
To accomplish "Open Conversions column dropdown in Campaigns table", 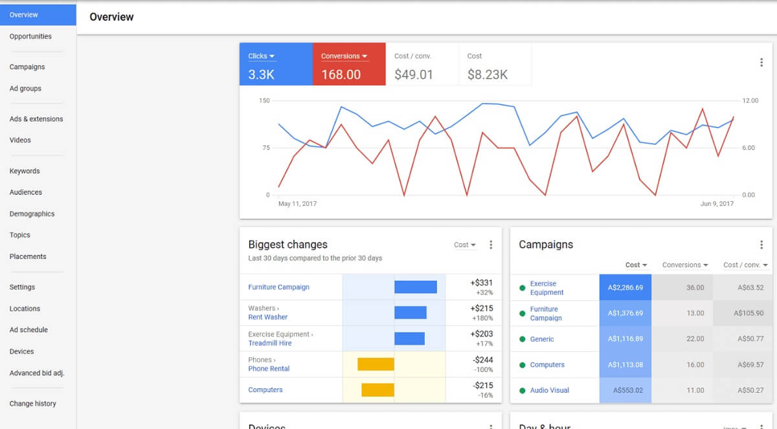I will [685, 265].
